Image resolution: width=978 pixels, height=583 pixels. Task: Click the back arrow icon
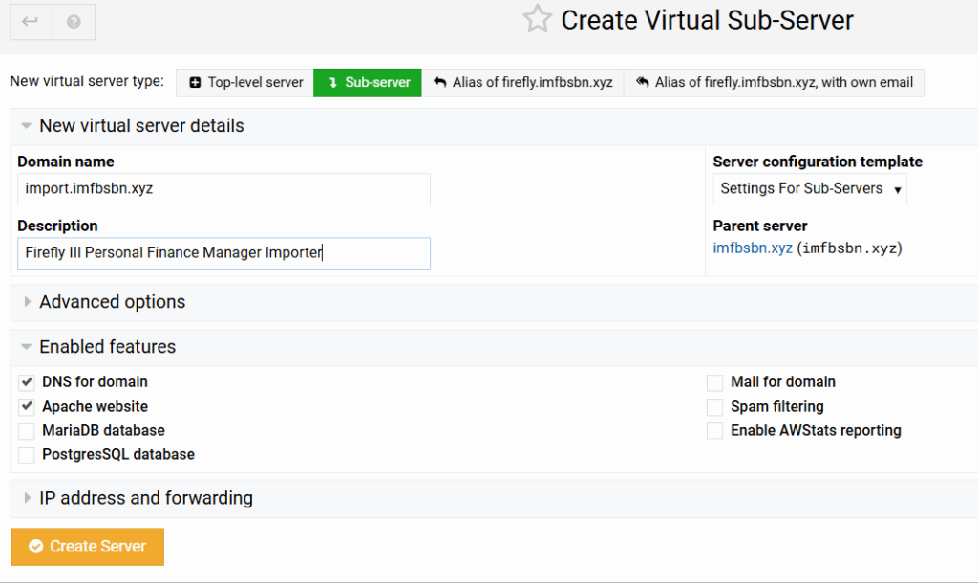point(31,21)
